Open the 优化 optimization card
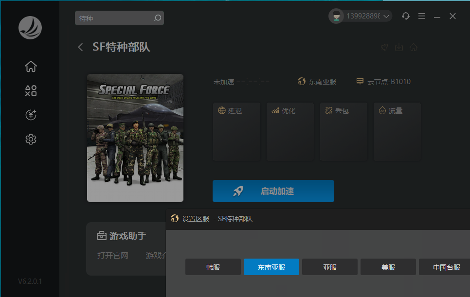 290,132
